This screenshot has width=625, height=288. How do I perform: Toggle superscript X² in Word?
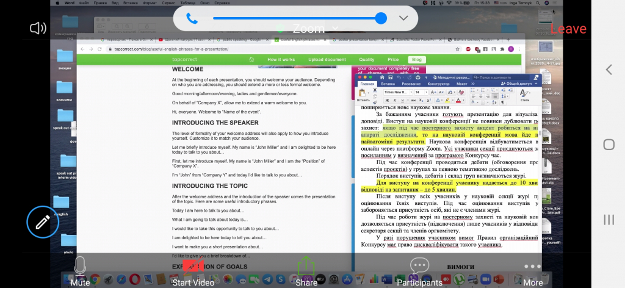pyautogui.click(x=429, y=101)
